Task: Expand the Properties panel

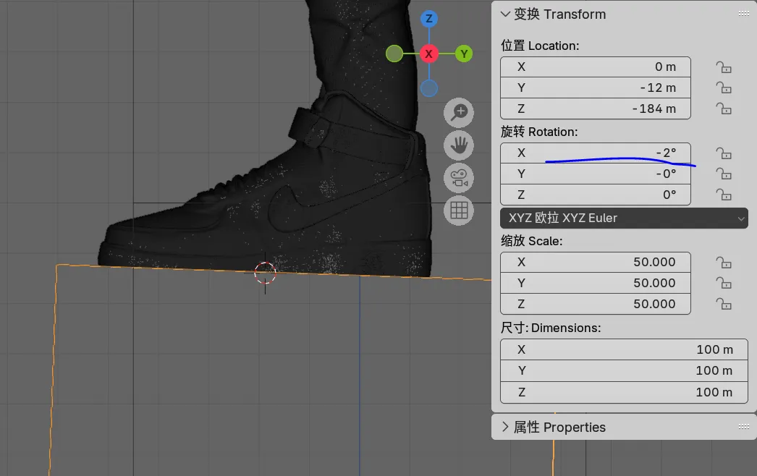Action: tap(505, 428)
